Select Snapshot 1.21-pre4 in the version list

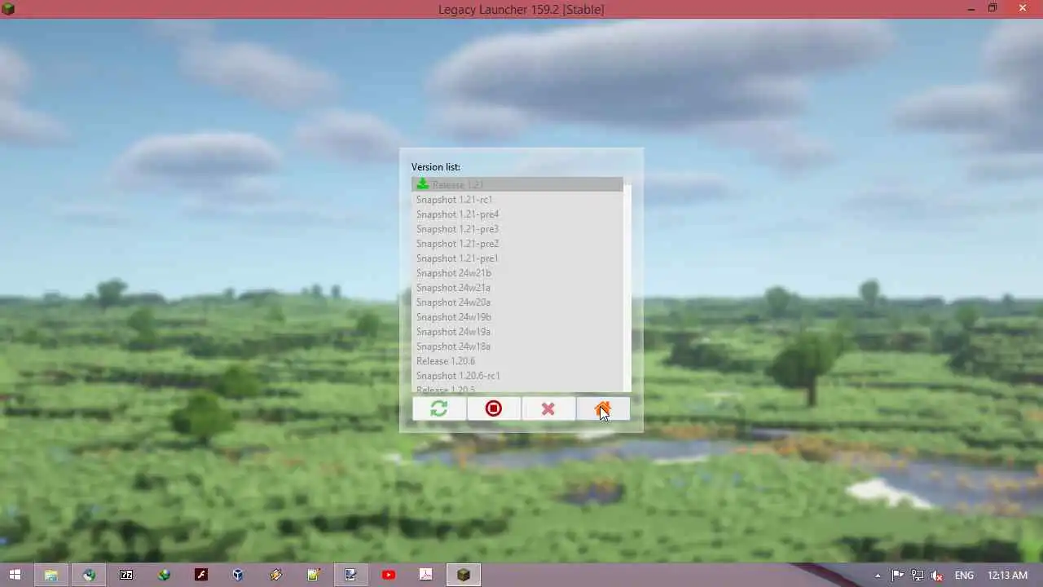[x=517, y=214]
